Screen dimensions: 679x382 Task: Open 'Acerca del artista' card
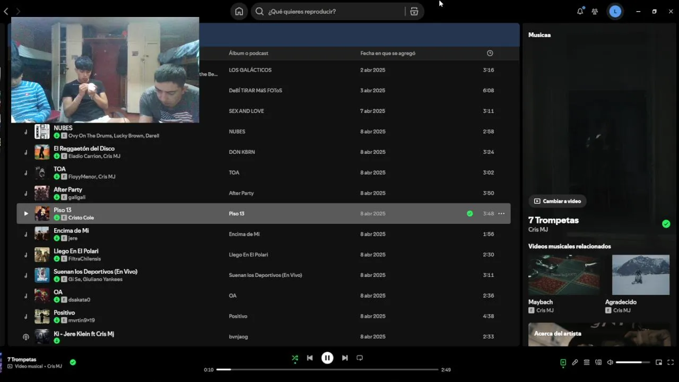point(600,334)
